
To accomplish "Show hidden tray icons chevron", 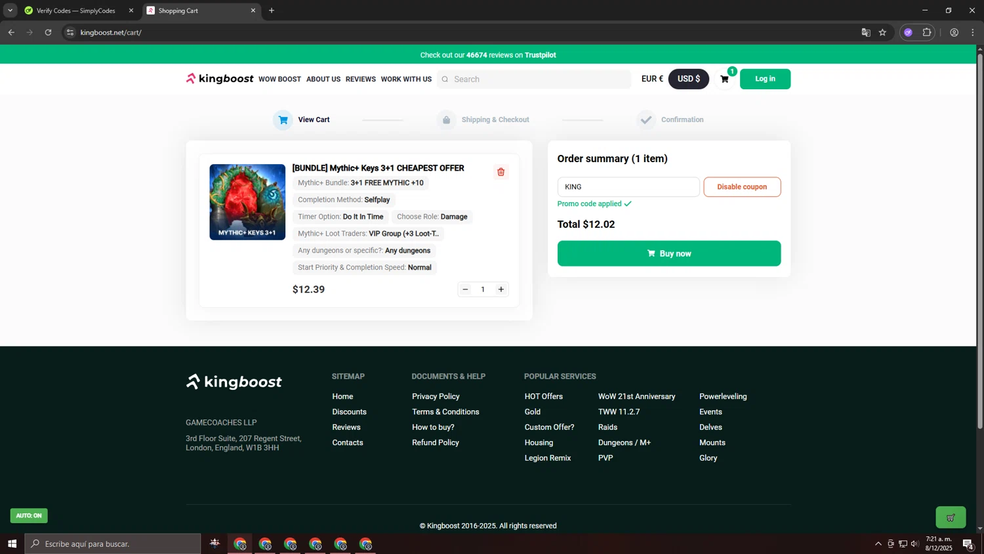I will [x=878, y=543].
